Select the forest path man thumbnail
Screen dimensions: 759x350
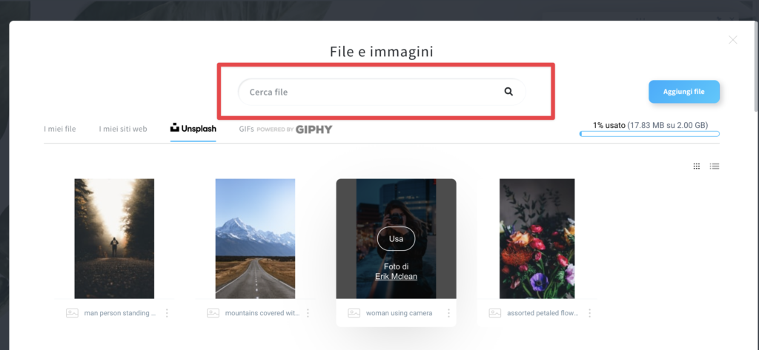click(x=114, y=238)
